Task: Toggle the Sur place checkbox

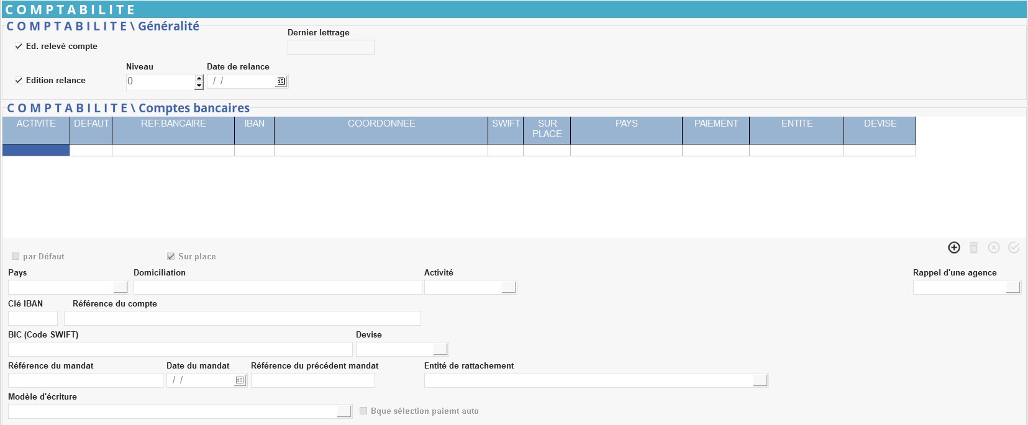Action: (x=171, y=256)
